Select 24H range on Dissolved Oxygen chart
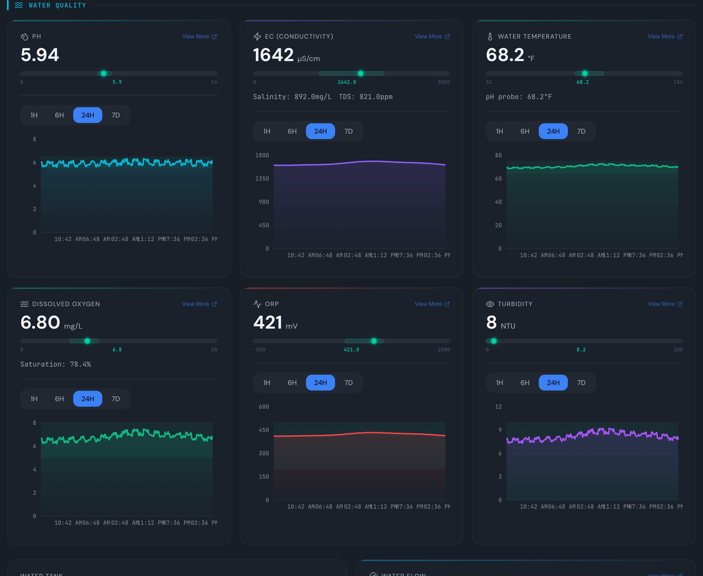Viewport: 703px width, 576px height. tap(88, 399)
